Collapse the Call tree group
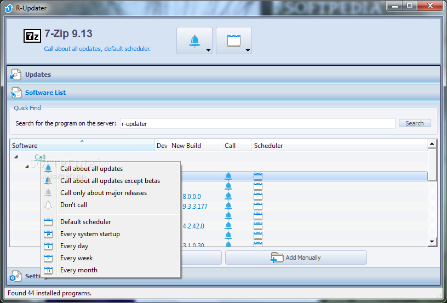This screenshot has width=447, height=303. pyautogui.click(x=16, y=157)
